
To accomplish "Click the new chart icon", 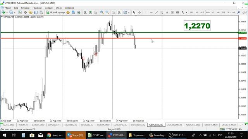I will 3,12.
